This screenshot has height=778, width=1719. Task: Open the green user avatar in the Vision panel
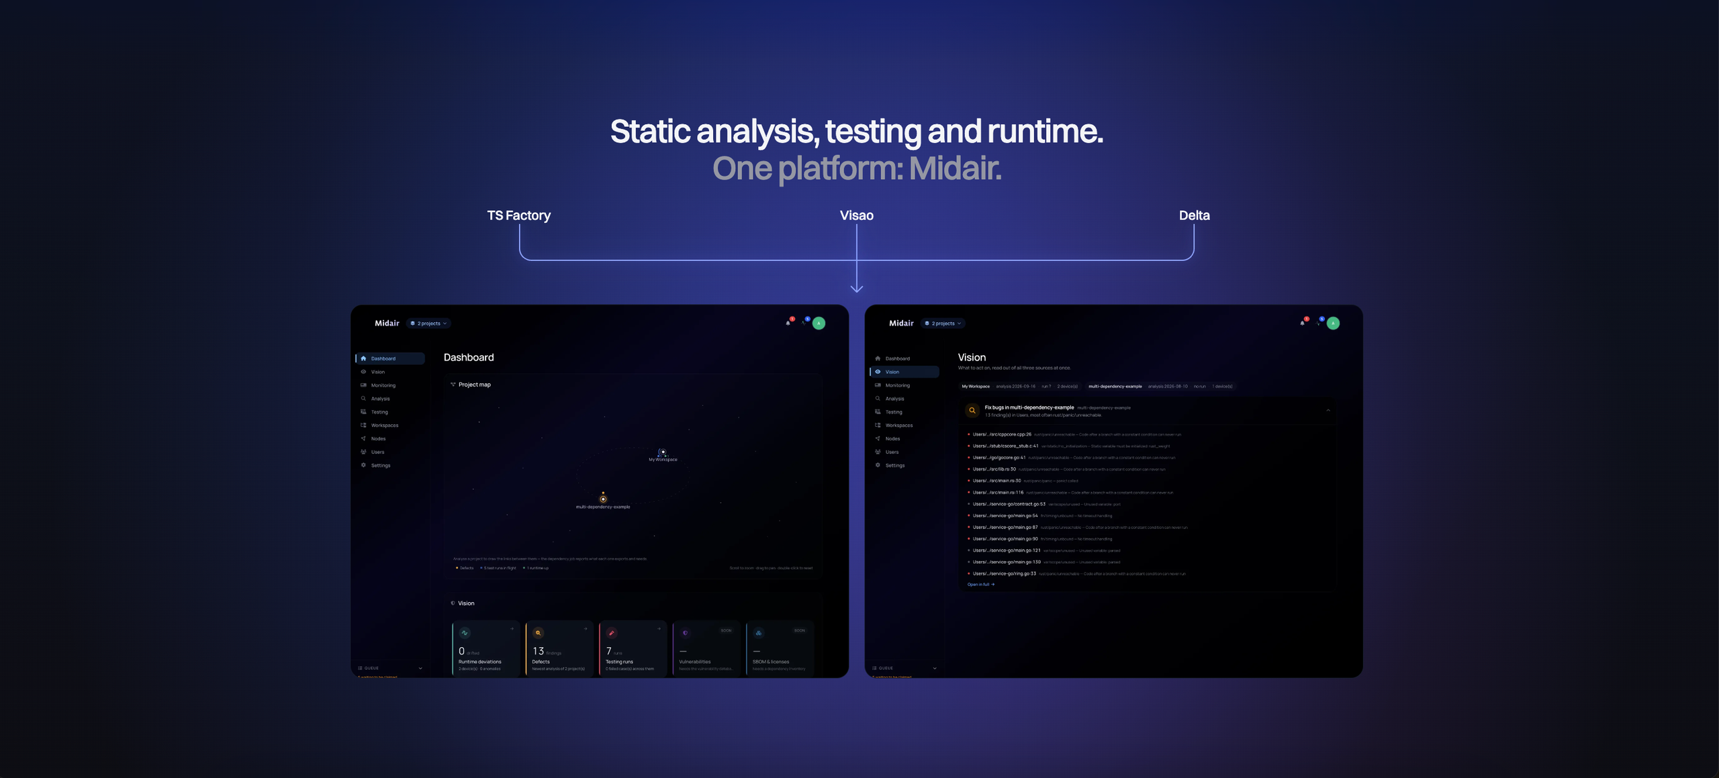[1333, 324]
